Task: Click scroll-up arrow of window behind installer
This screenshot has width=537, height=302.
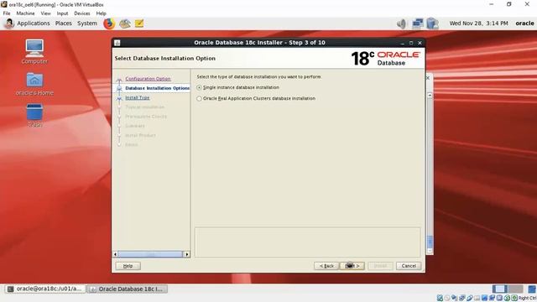Action: pyautogui.click(x=430, y=95)
